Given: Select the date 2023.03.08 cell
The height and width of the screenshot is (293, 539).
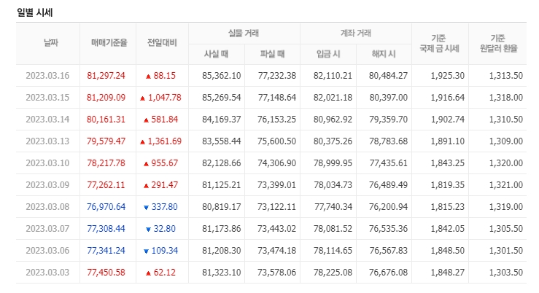Looking at the screenshot, I should (47, 207).
